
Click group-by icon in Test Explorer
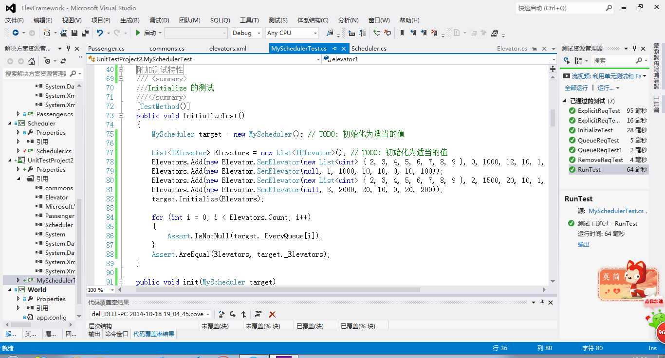(x=578, y=61)
